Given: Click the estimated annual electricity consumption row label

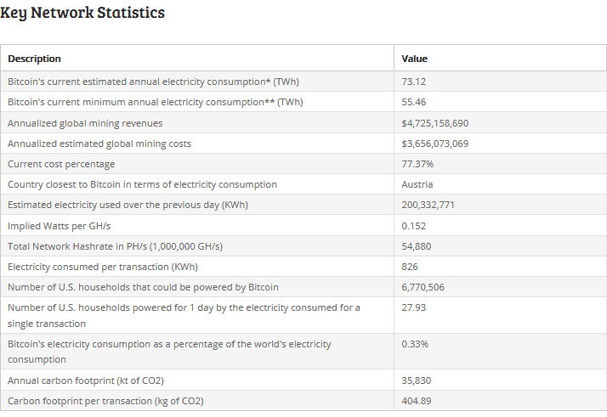Looking at the screenshot, I should coord(153,82).
